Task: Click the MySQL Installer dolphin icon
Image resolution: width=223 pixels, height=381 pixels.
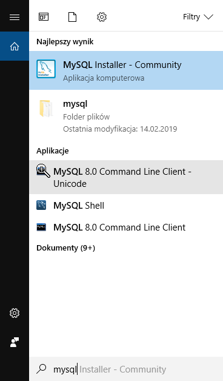Action: pyautogui.click(x=46, y=69)
